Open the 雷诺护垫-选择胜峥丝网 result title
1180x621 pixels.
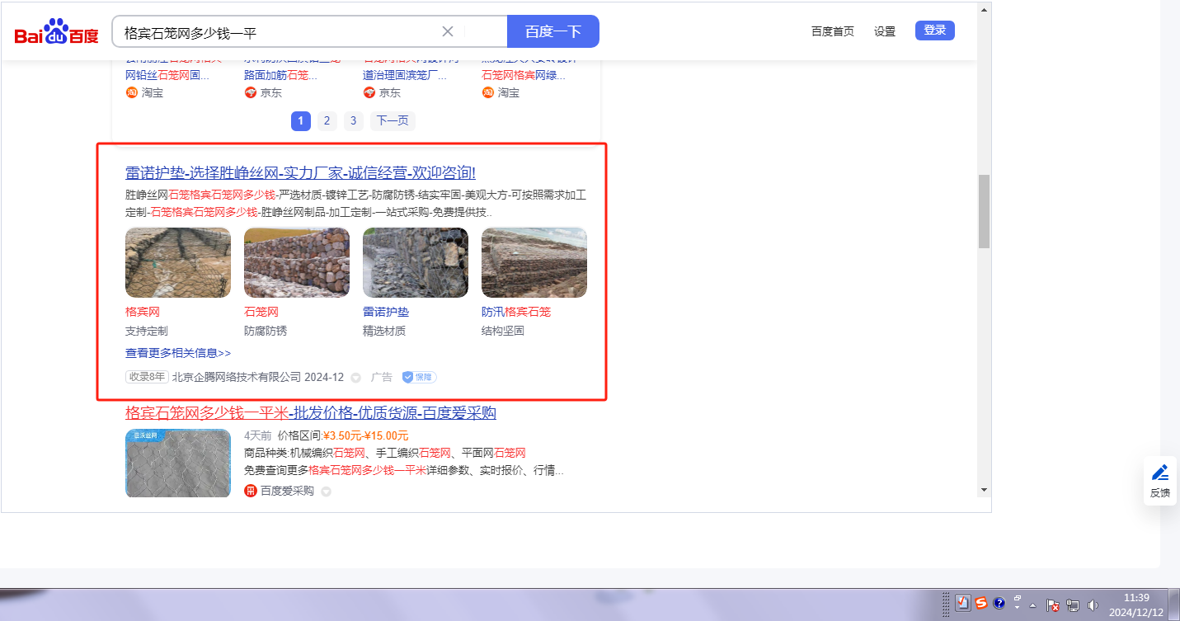click(x=300, y=172)
